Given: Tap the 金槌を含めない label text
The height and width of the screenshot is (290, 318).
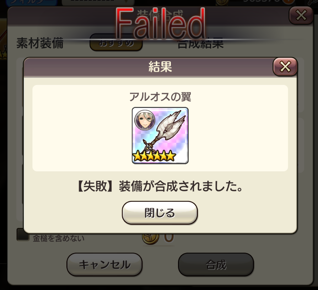Looking at the screenshot, I should tap(59, 238).
